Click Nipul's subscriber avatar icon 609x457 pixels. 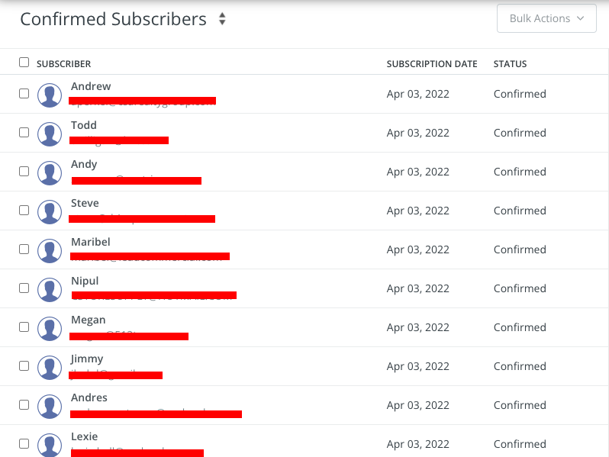(x=50, y=289)
